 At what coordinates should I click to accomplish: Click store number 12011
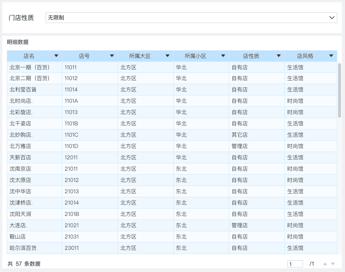pyautogui.click(x=71, y=157)
